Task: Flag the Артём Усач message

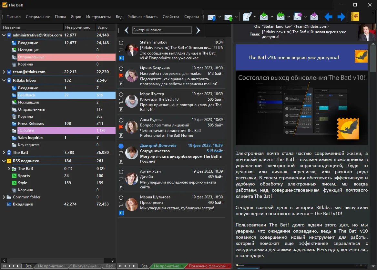Action: (121, 179)
